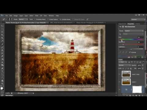Select the Content-Aware radio button

[x=60, y=19]
